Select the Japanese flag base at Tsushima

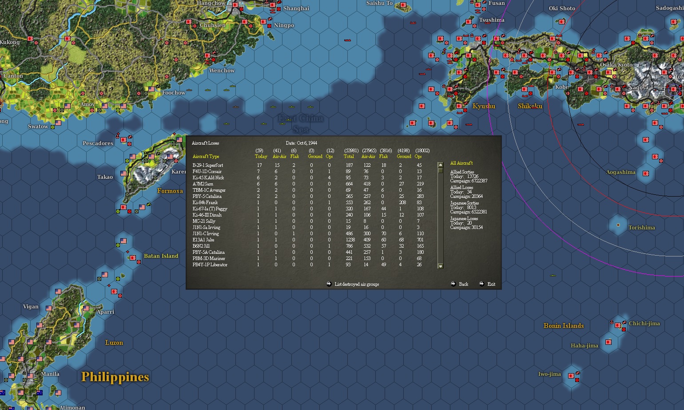(469, 22)
